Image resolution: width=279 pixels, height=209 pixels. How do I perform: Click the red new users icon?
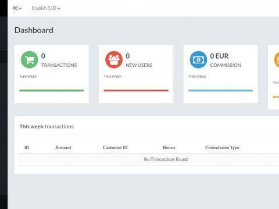point(114,60)
